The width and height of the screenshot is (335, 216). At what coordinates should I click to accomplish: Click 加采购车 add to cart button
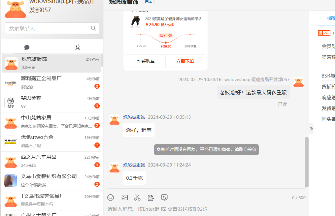click(x=146, y=61)
